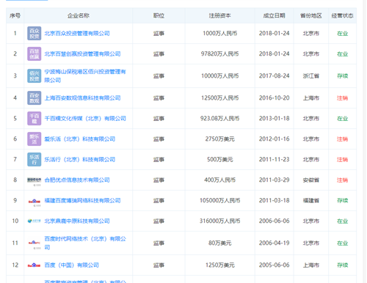The height and width of the screenshot is (283, 367).
Task: Click the 北京鼎鹿中原科技 company logo
Action: pos(34,221)
